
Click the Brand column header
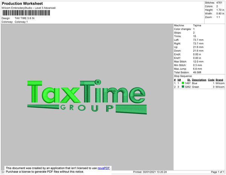click(219, 80)
